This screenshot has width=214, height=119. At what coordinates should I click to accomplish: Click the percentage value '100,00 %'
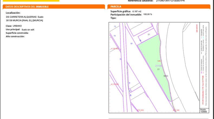[148, 14]
